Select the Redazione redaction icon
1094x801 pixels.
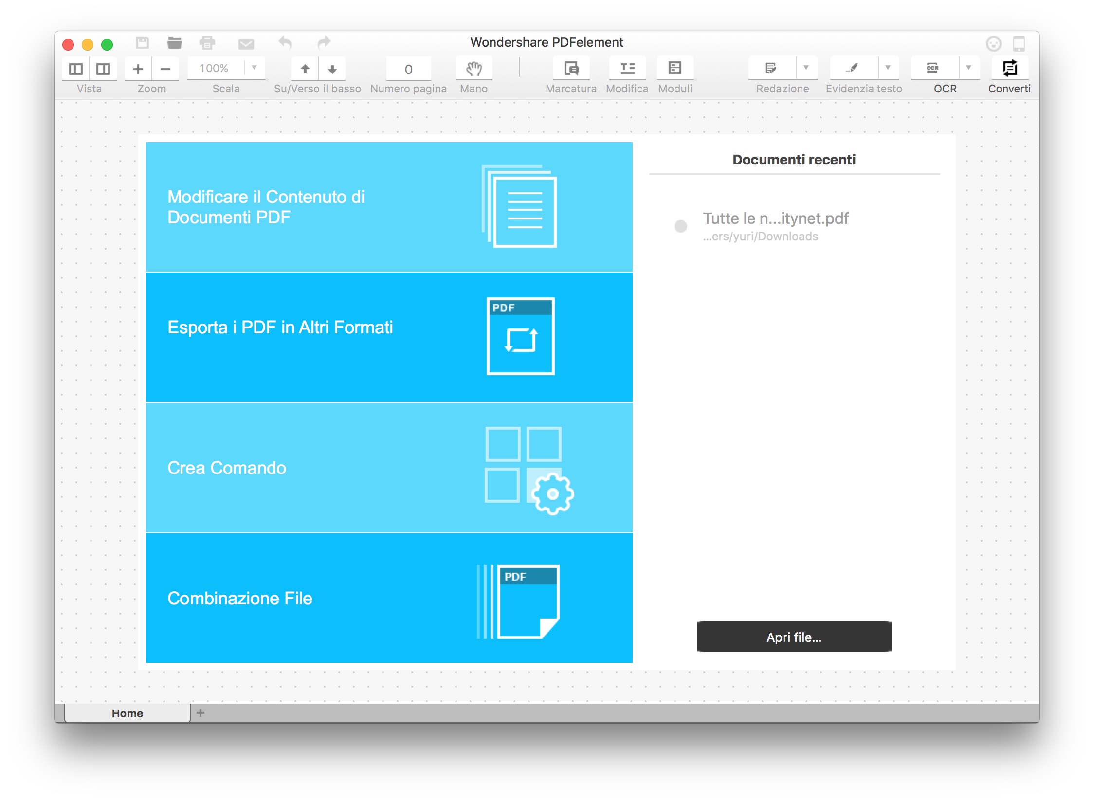pos(771,69)
